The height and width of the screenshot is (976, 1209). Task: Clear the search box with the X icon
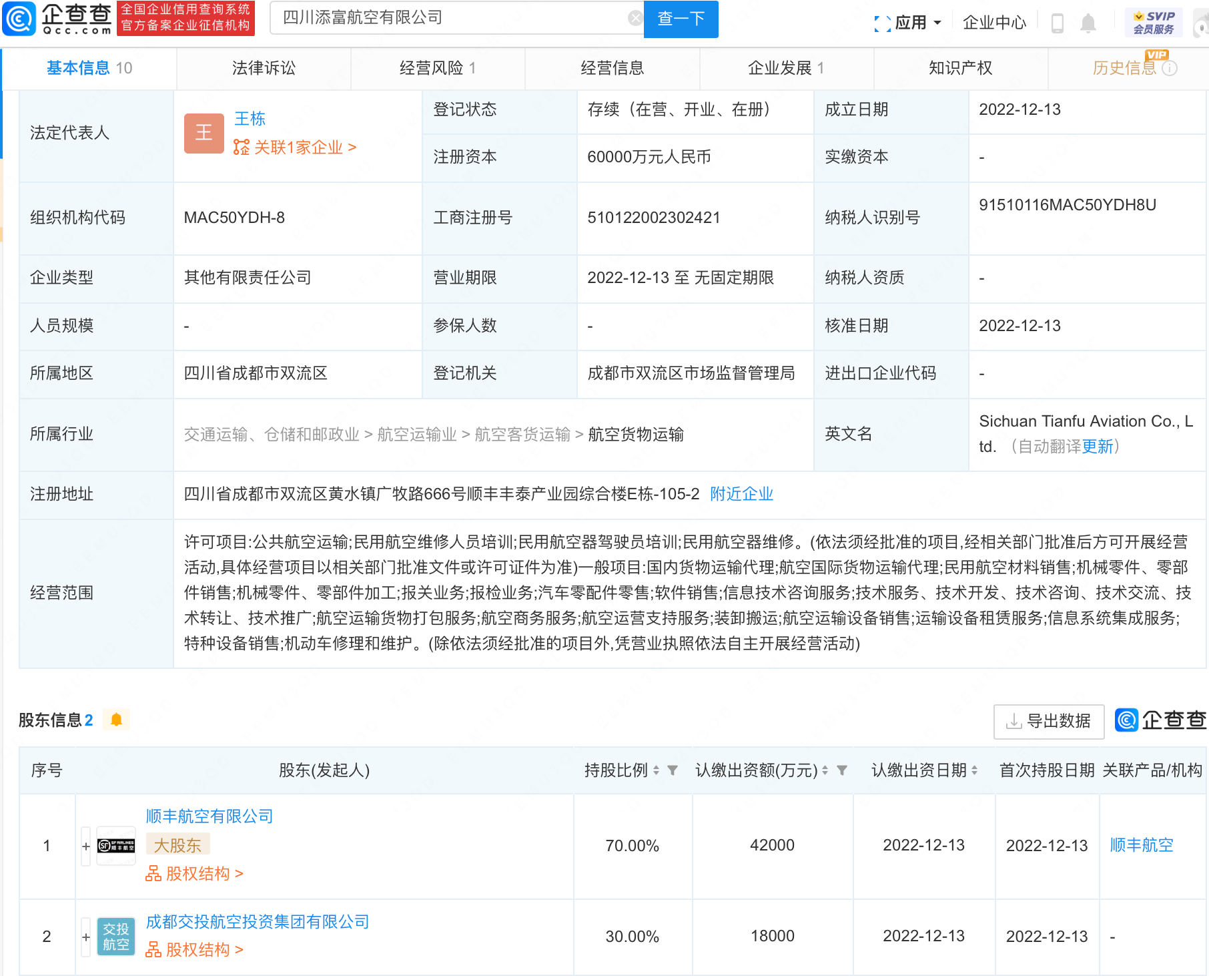pyautogui.click(x=635, y=18)
